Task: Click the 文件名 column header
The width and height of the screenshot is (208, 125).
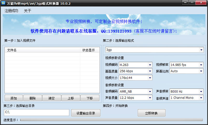Action: pos(43,50)
